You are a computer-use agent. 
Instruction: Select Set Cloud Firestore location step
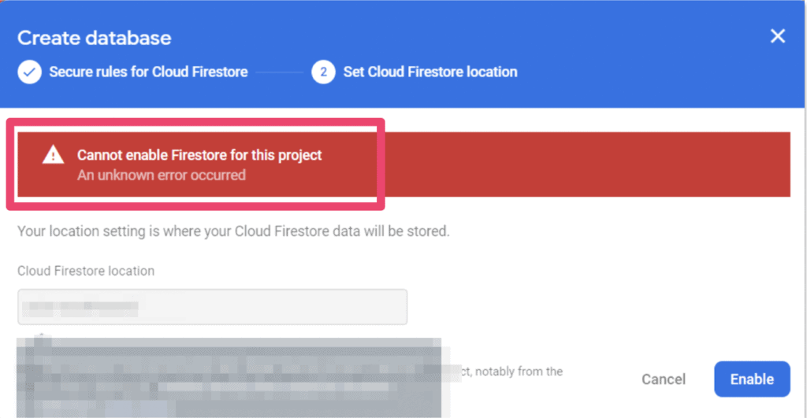430,72
